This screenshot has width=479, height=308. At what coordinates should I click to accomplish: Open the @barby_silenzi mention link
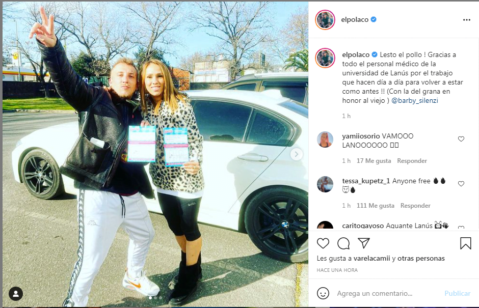(415, 100)
